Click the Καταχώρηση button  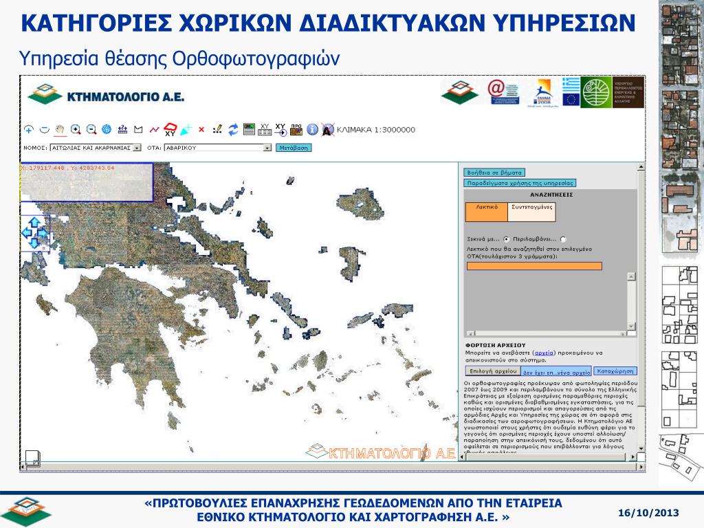pyautogui.click(x=615, y=371)
